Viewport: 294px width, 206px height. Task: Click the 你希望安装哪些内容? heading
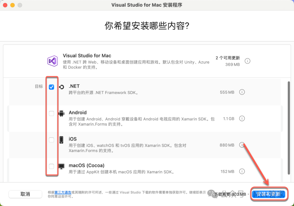point(147,26)
